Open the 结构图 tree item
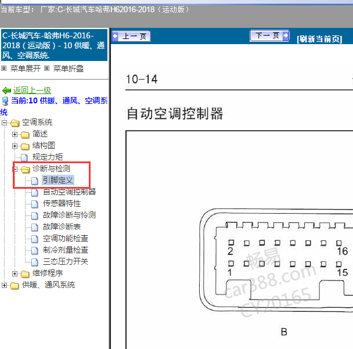 (44, 145)
